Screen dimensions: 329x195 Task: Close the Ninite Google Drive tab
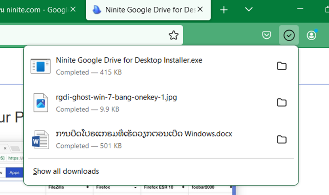coord(201,9)
